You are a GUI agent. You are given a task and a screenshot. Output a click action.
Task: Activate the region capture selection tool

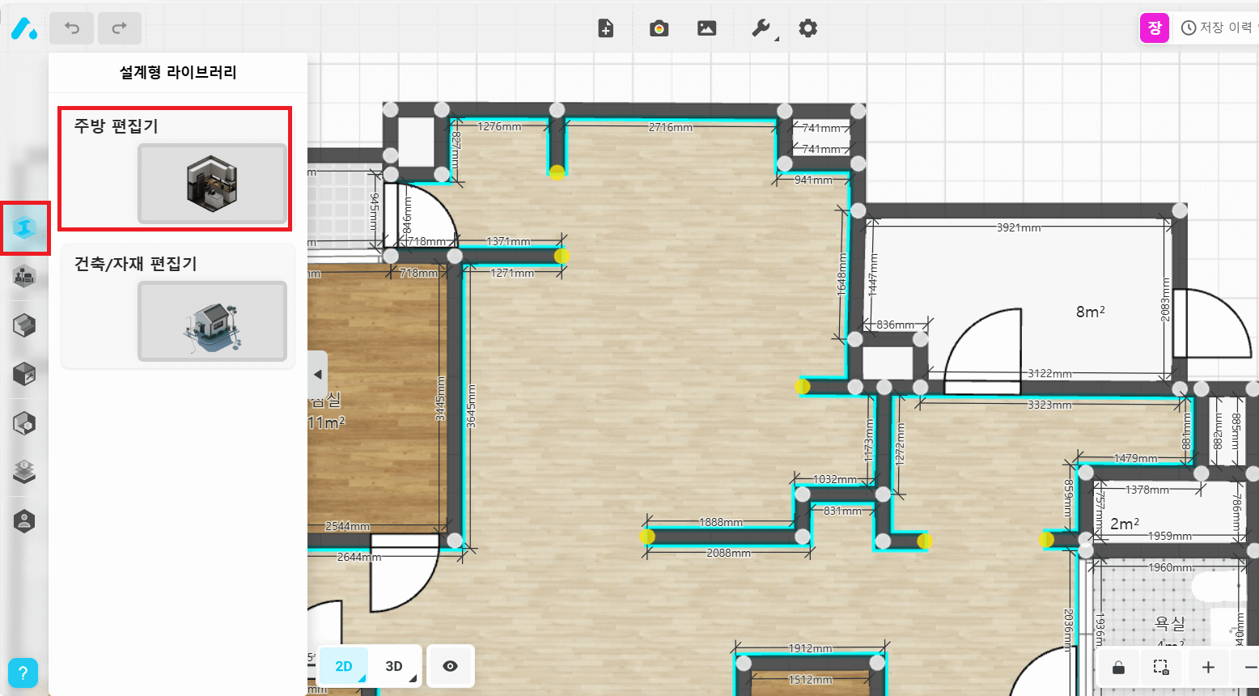click(x=1161, y=668)
